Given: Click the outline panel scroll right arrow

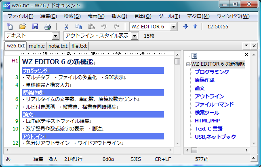Looking at the screenshot, I should coord(247,150).
